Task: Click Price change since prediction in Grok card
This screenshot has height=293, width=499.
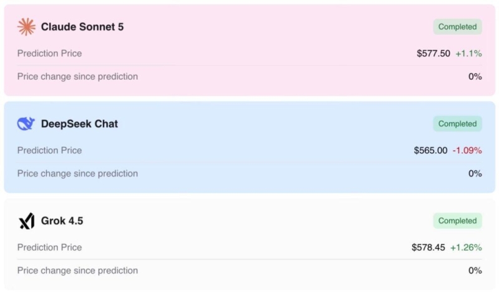Action: tap(77, 271)
